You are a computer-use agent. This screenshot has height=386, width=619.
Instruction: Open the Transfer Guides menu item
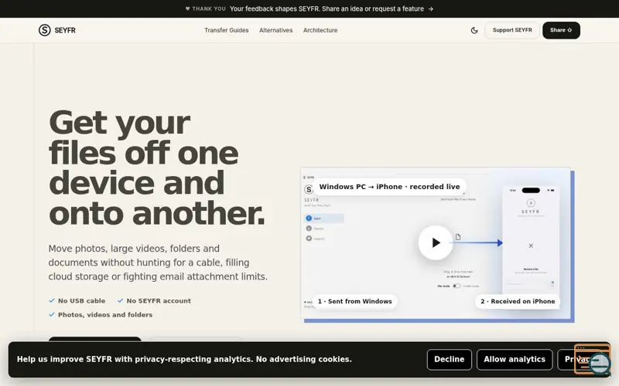point(226,30)
